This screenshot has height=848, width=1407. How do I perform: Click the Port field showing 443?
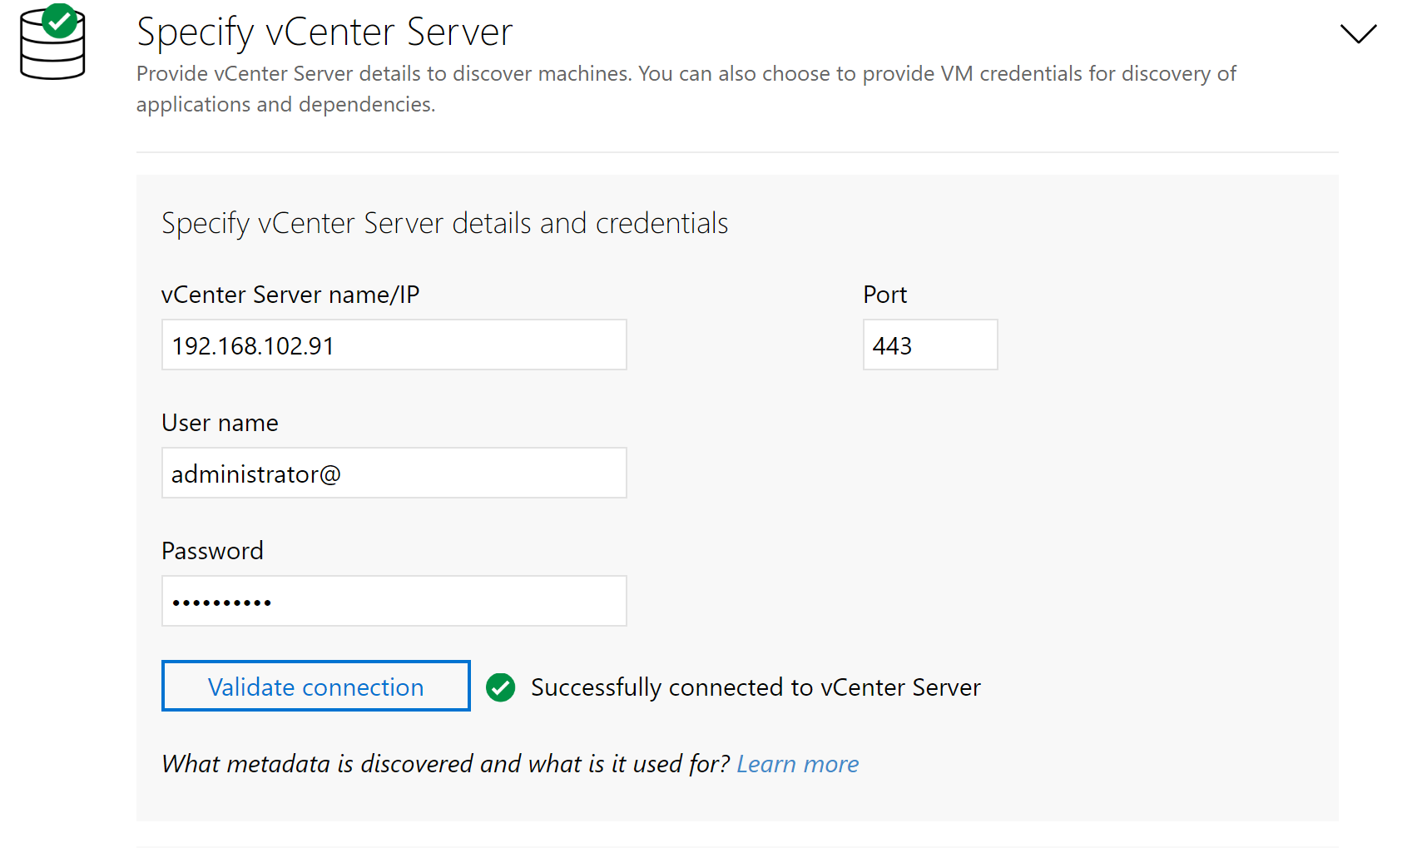(x=929, y=345)
